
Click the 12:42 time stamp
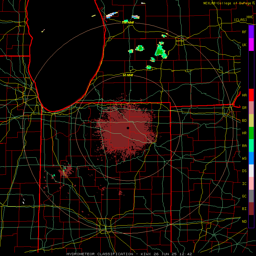pos(186,254)
